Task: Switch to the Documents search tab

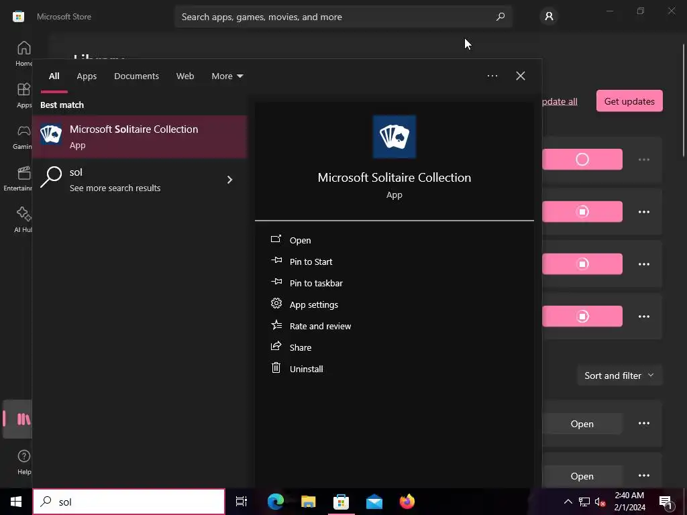Action: pyautogui.click(x=136, y=76)
